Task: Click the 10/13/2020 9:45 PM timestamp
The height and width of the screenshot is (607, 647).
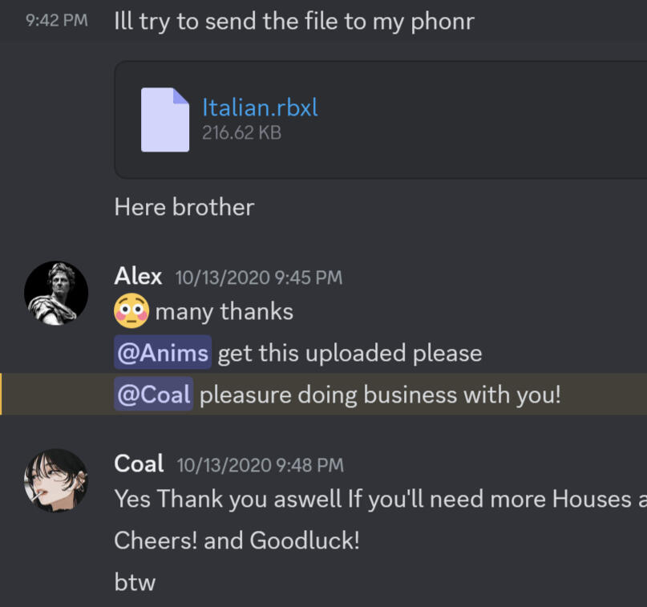Action: pyautogui.click(x=259, y=277)
